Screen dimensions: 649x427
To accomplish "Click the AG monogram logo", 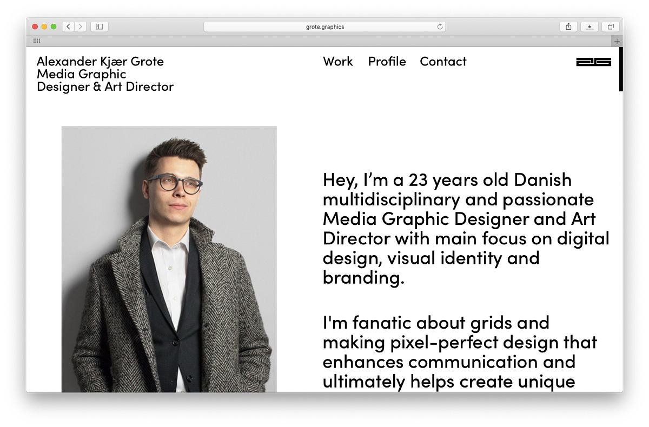I will 593,62.
